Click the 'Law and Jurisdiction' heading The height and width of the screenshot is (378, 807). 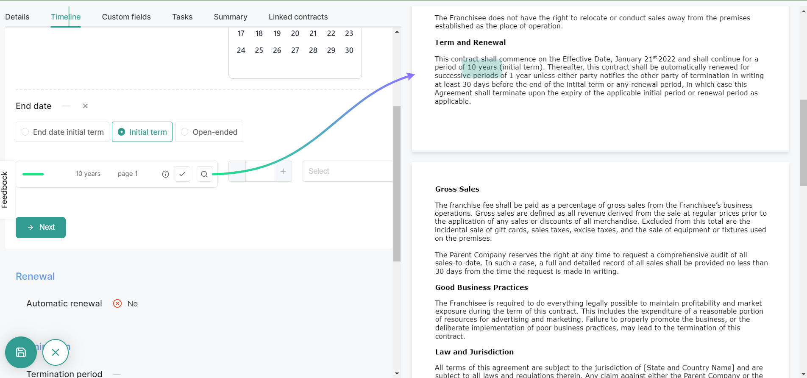pos(474,352)
